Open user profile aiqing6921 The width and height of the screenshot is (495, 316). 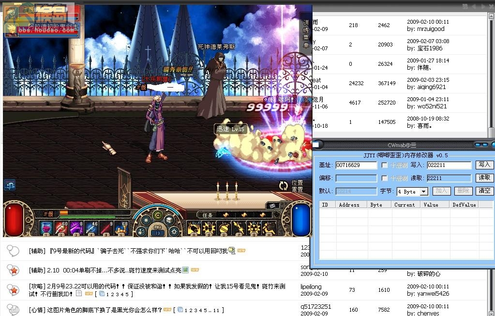431,87
